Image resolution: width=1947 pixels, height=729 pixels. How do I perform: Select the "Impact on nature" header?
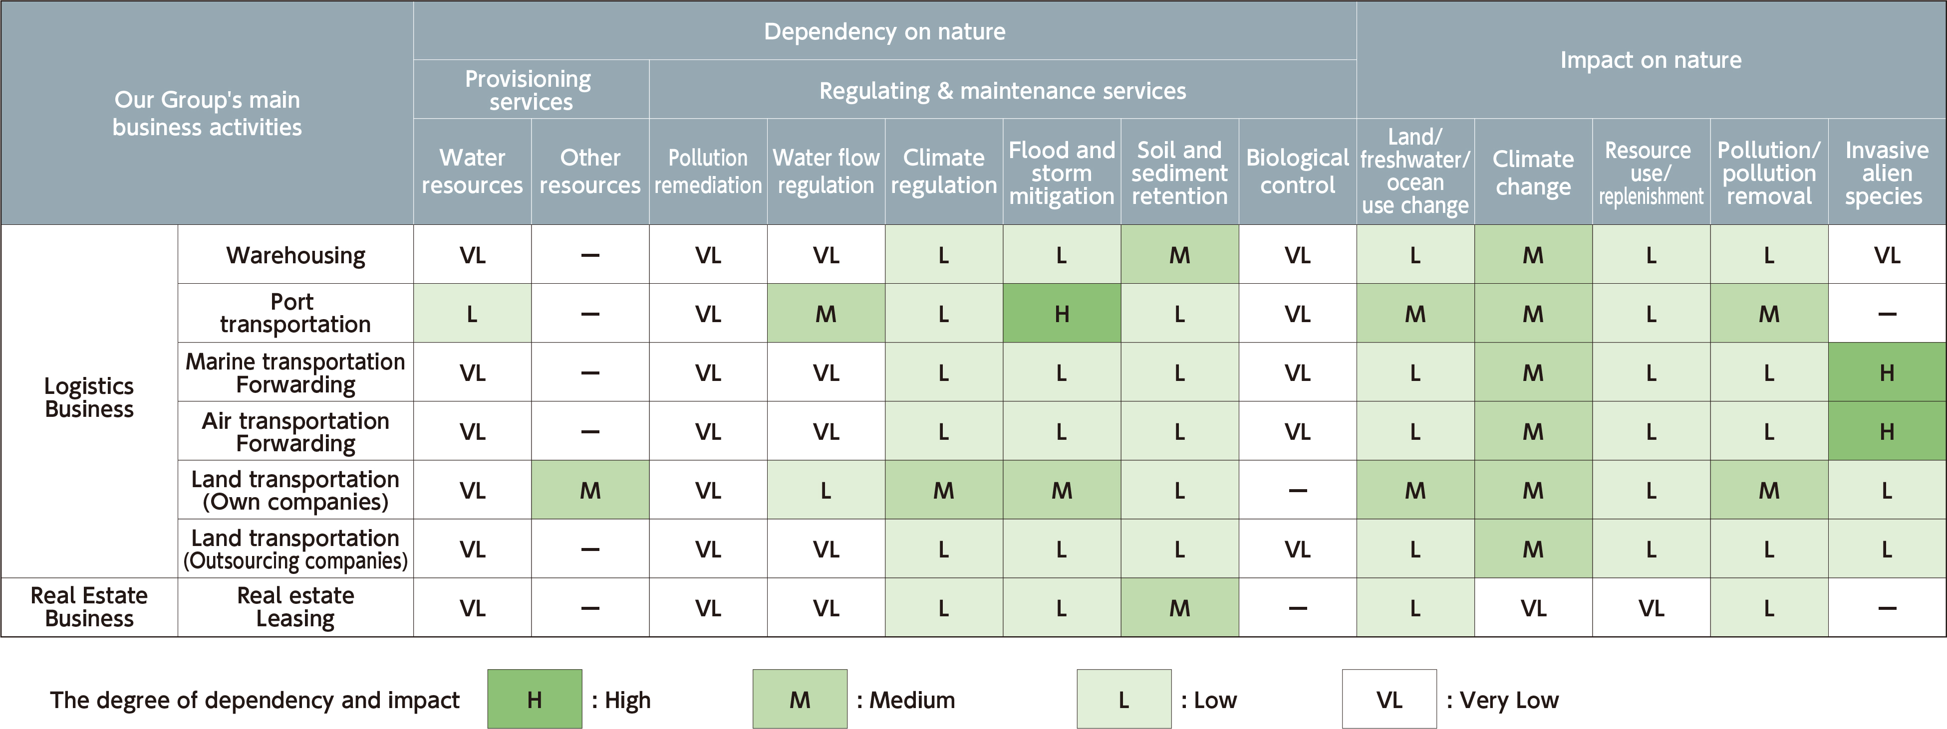(x=1651, y=60)
